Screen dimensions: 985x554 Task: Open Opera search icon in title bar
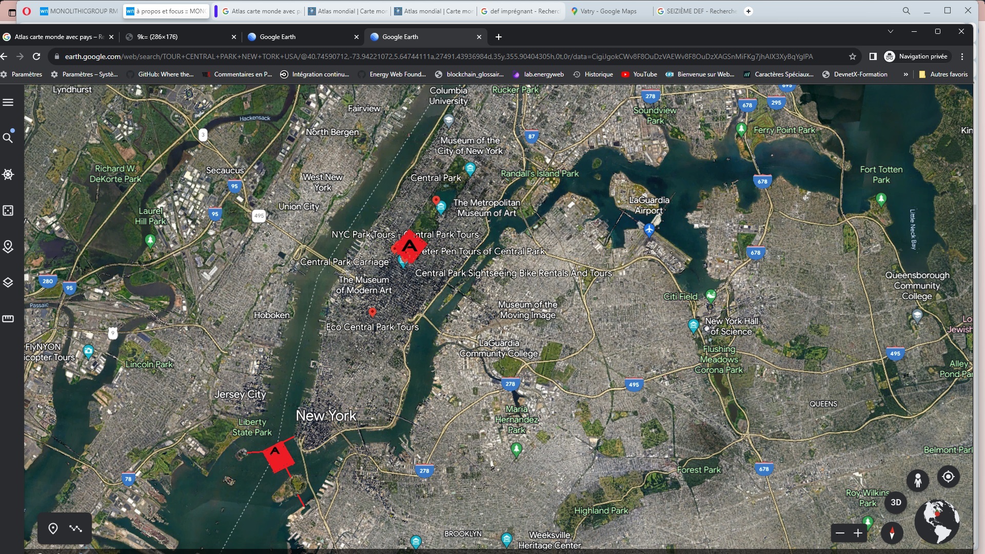907,11
